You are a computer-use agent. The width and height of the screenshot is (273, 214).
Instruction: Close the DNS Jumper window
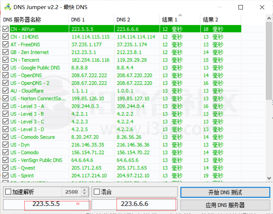[x=262, y=7]
